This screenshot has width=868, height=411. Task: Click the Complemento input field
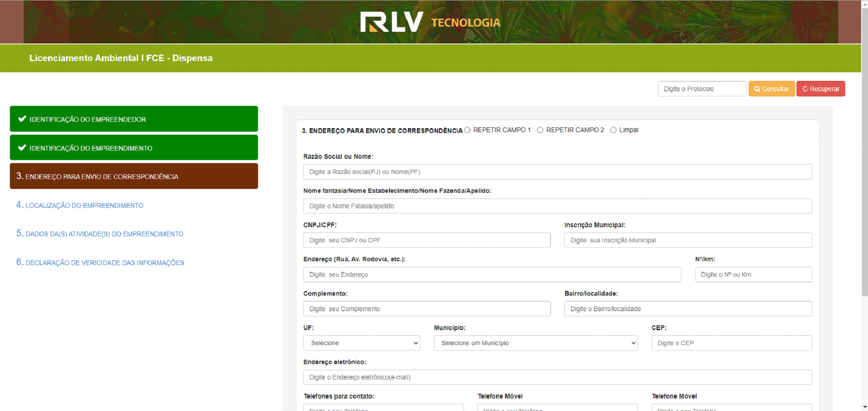[427, 309]
